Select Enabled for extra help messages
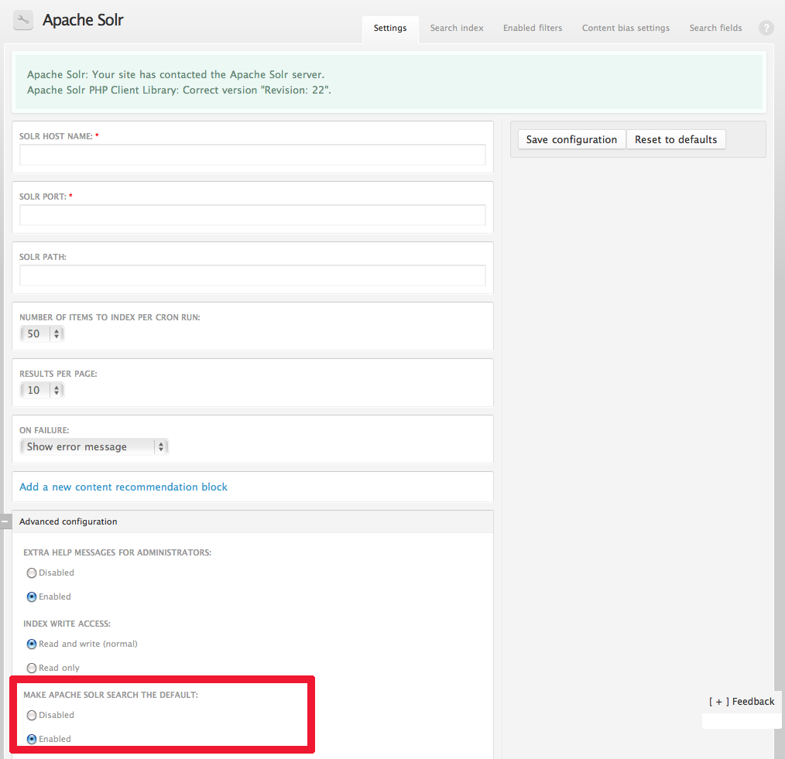The width and height of the screenshot is (785, 759). click(32, 597)
